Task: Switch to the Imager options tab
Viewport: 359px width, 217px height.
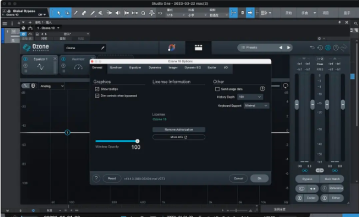Action: pyautogui.click(x=173, y=68)
